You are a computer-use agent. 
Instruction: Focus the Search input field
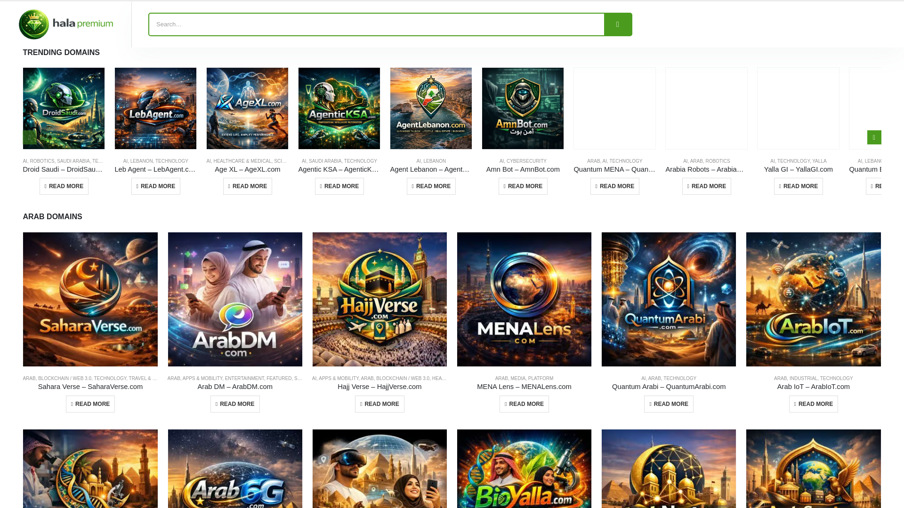coord(376,24)
